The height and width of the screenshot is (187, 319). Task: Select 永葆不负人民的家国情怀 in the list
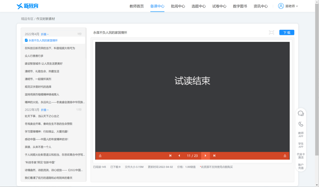click(43, 40)
